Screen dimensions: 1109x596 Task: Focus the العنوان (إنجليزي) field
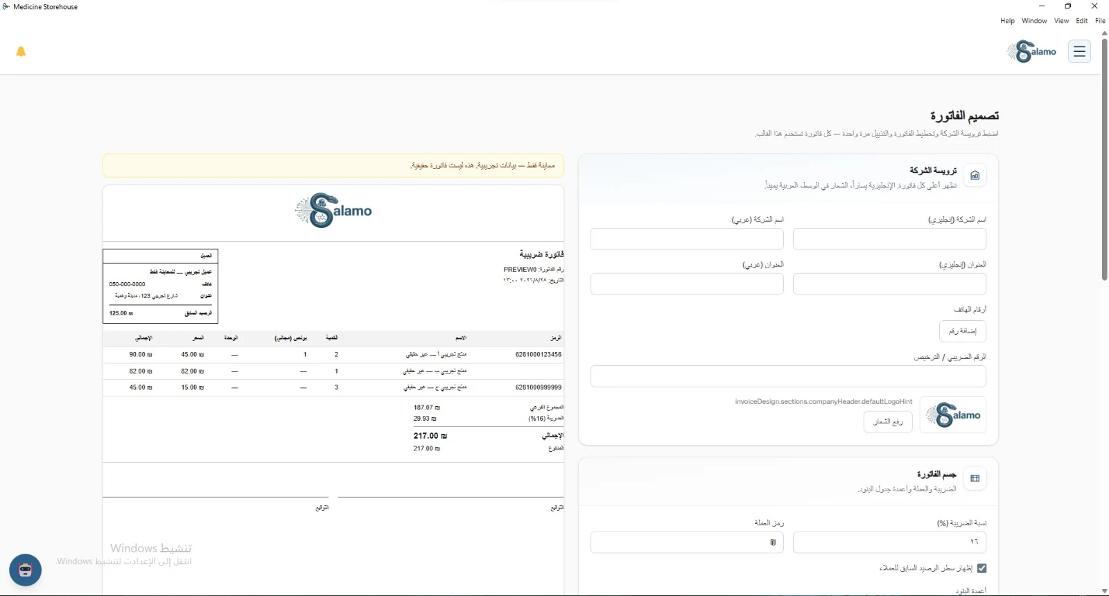pos(889,284)
